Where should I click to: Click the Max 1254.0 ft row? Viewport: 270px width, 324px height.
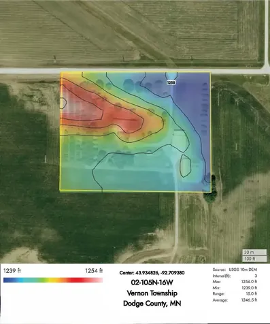point(235,282)
